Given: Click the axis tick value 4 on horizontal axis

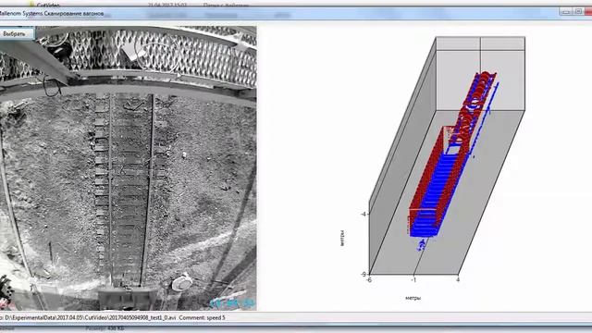Looking at the screenshot, I should pyautogui.click(x=458, y=279).
